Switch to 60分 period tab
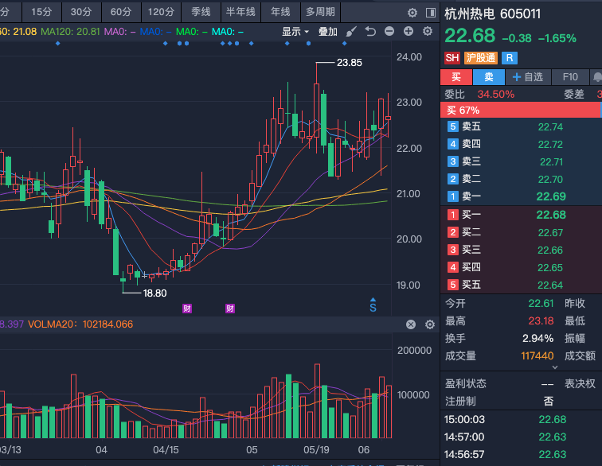The height and width of the screenshot is (466, 602). coord(121,12)
